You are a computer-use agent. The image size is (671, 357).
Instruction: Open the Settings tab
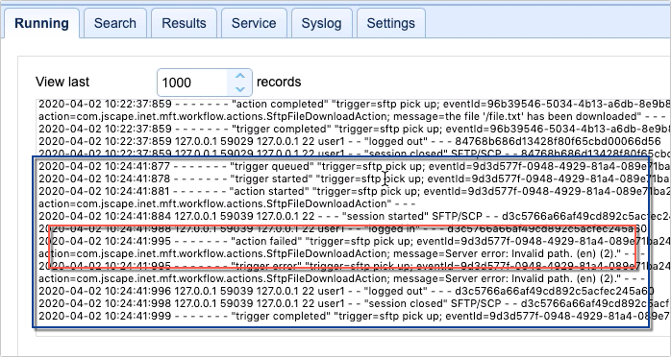click(x=390, y=23)
